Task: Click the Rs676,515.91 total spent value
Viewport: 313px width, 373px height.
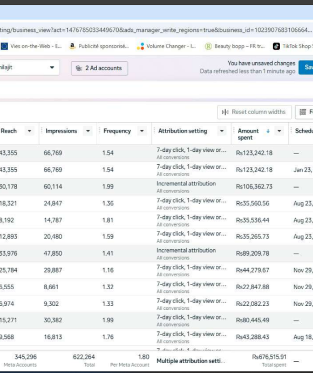Action: click(x=269, y=357)
